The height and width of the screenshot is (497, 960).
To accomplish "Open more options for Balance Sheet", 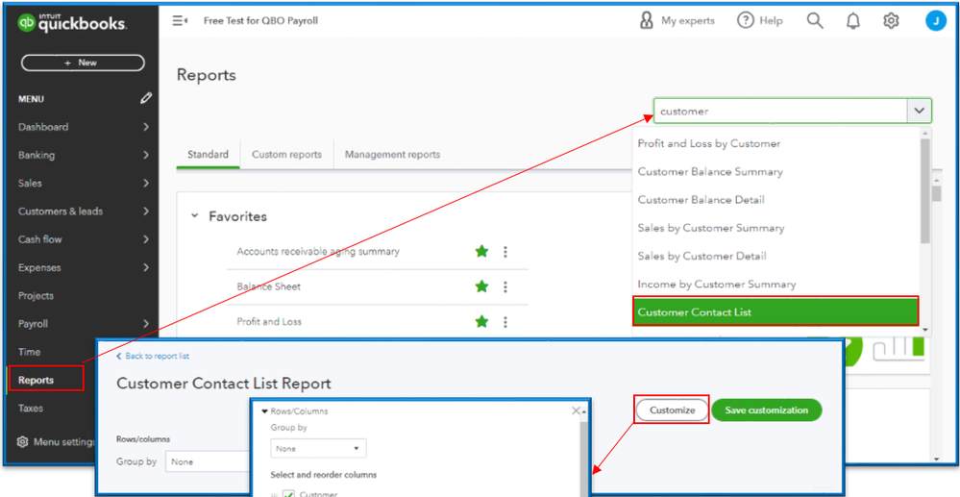I will click(505, 286).
